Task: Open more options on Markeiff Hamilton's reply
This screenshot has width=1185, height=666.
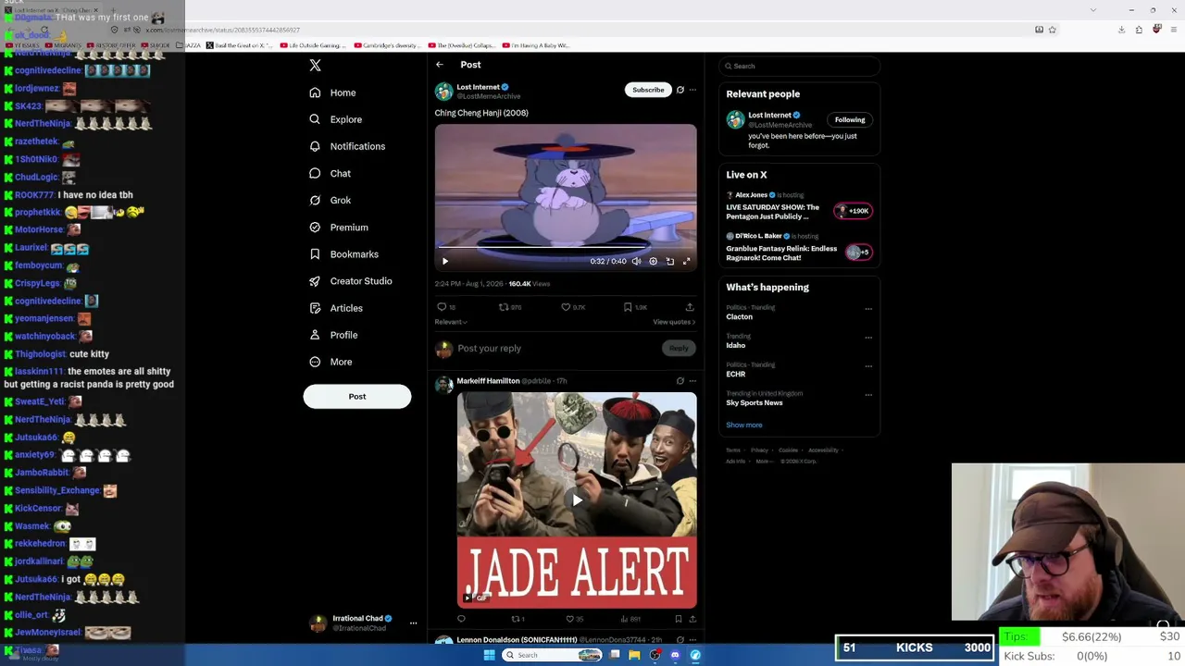Action: tap(692, 381)
